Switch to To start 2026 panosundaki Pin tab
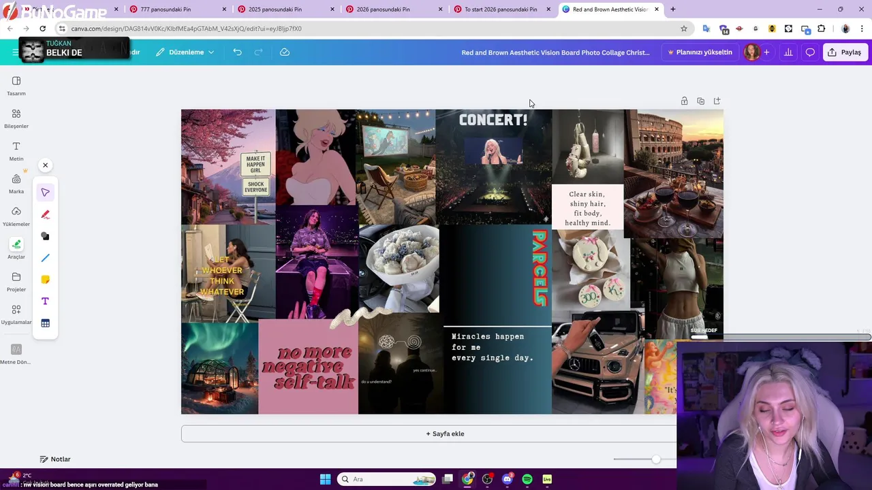The height and width of the screenshot is (490, 872). [x=501, y=10]
